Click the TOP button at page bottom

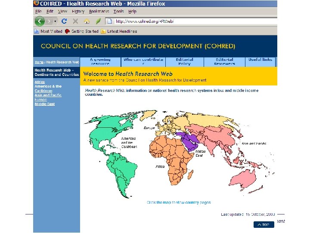click(x=264, y=224)
